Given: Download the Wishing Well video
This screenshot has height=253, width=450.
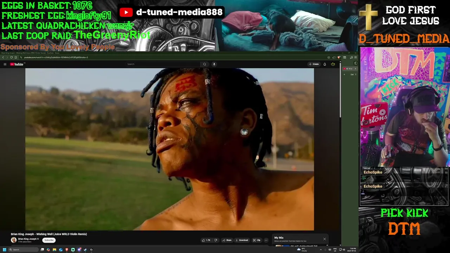Looking at the screenshot, I should click(242, 240).
